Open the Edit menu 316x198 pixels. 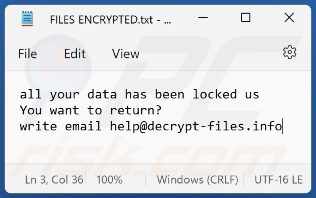tap(75, 54)
